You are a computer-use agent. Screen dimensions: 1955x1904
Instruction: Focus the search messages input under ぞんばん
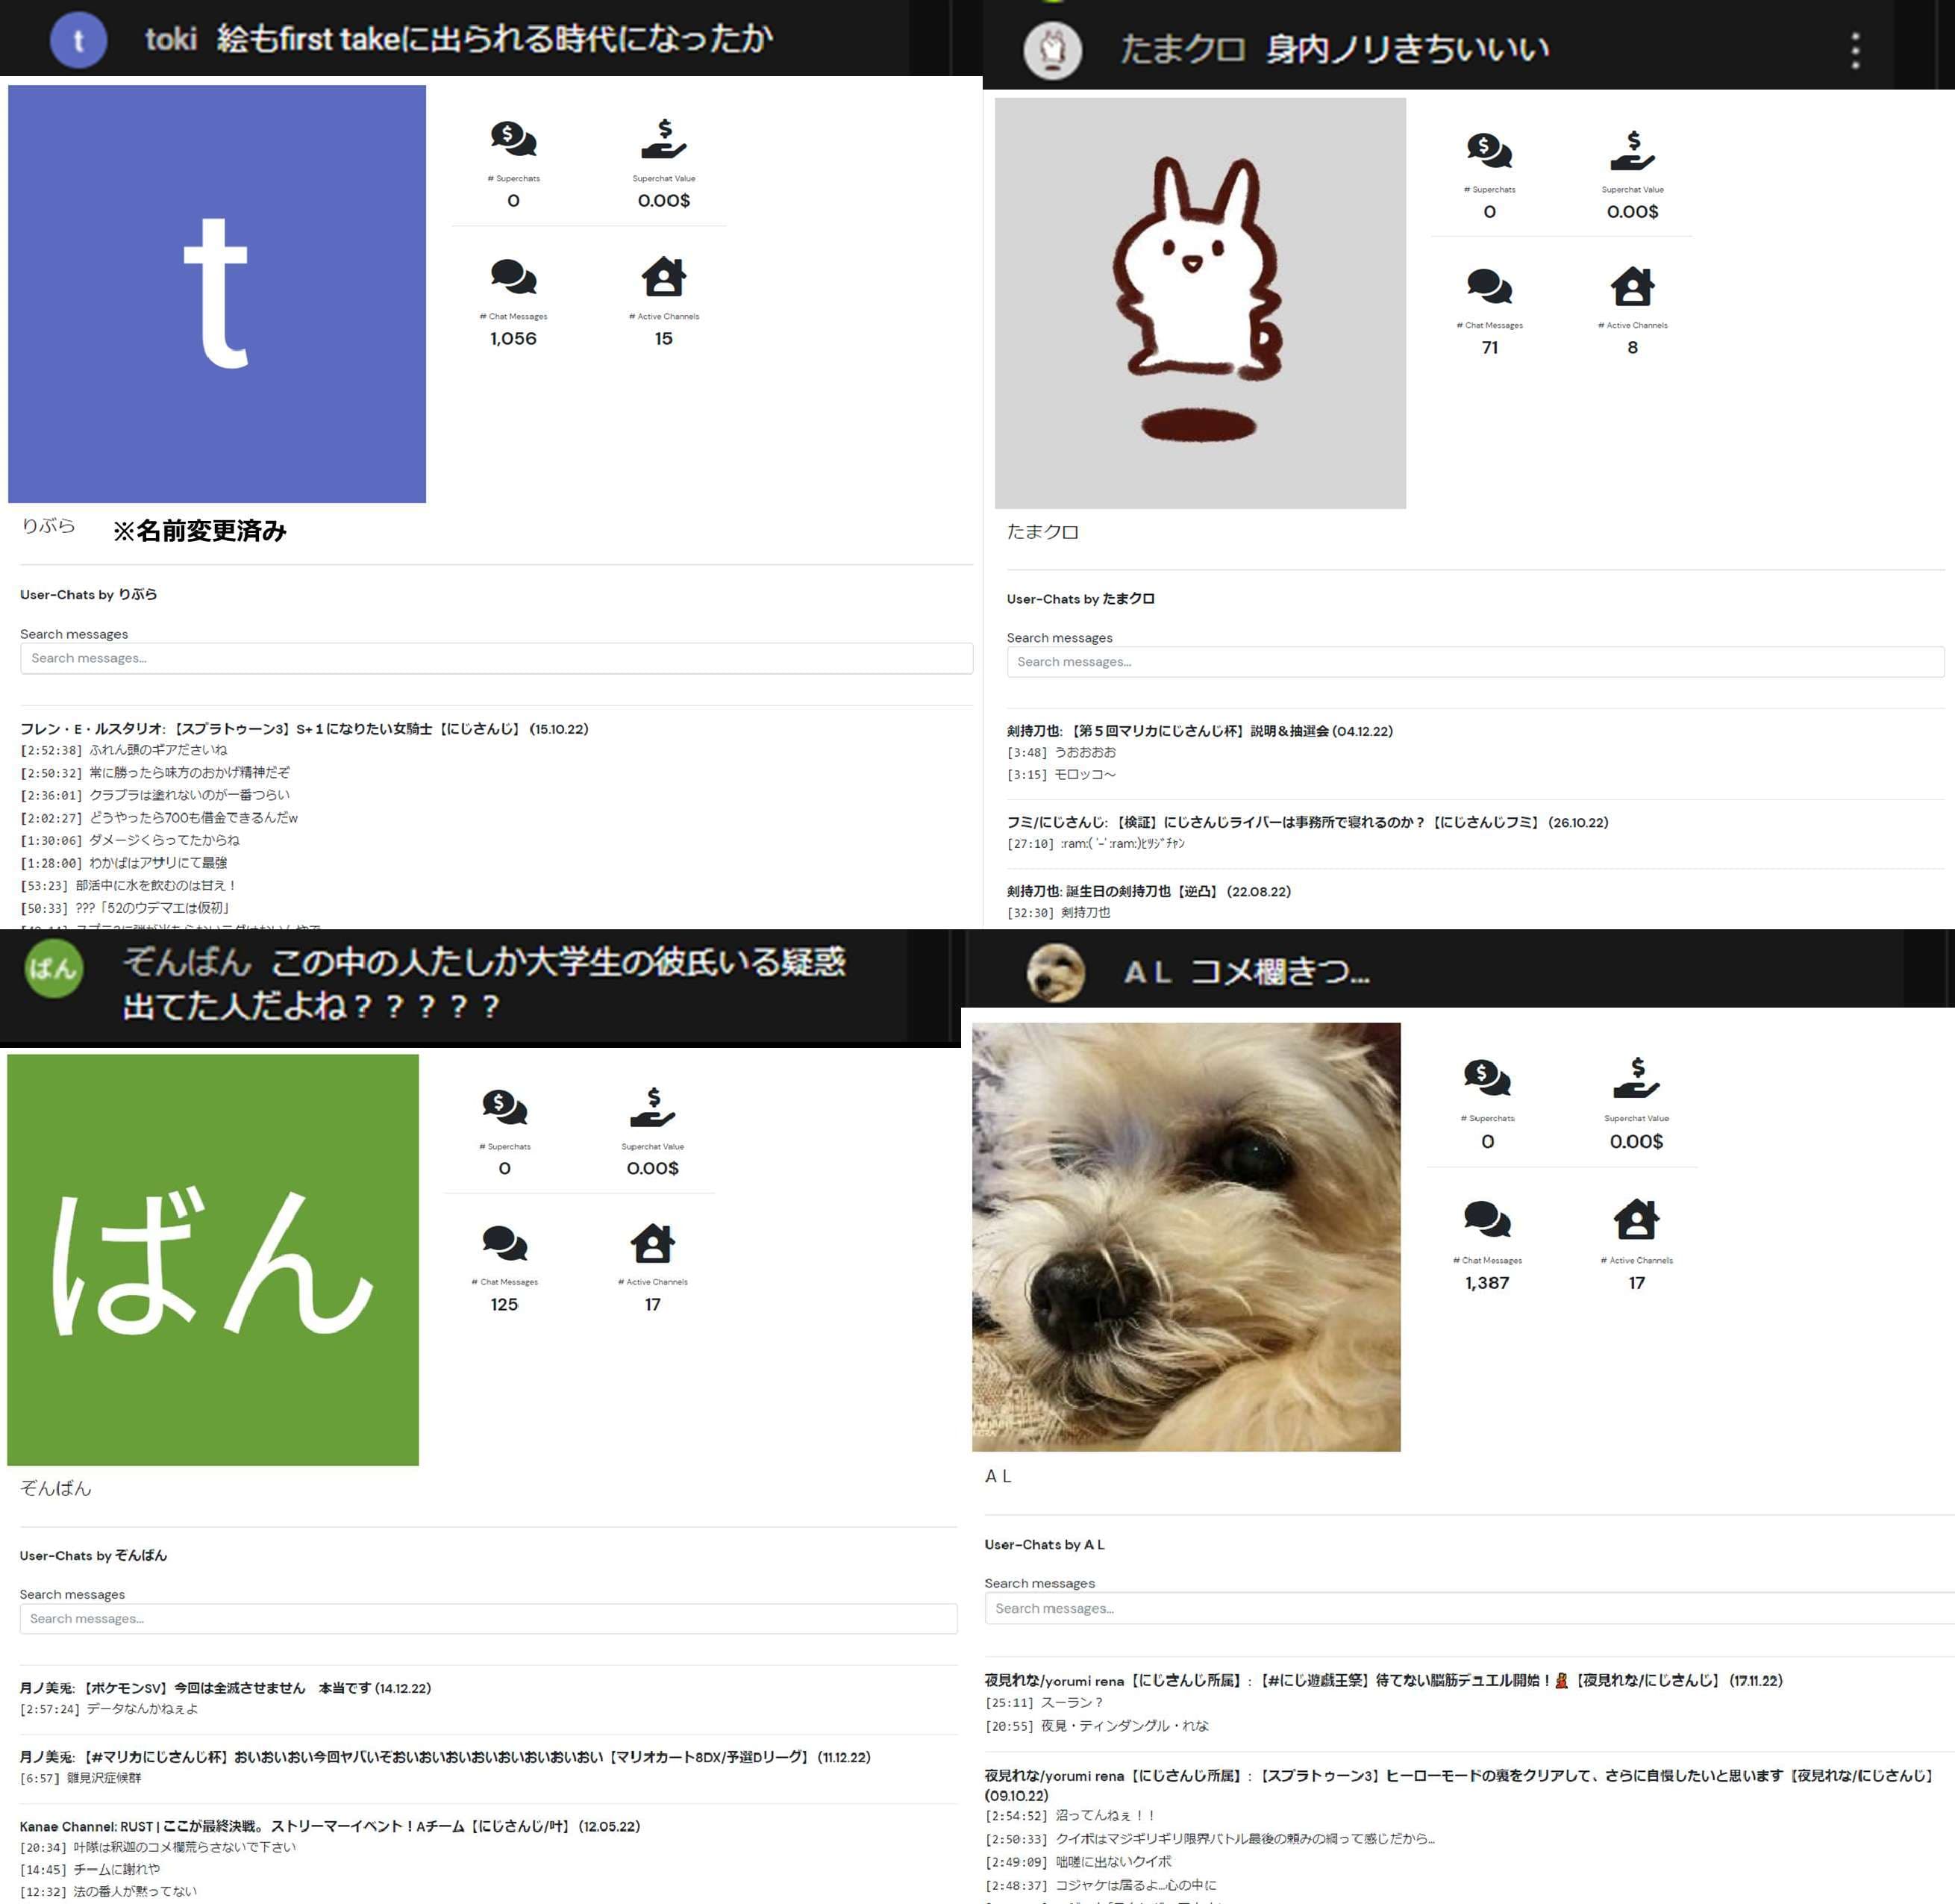coord(488,1618)
